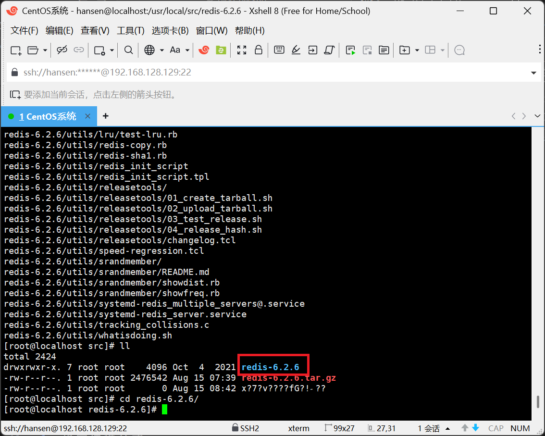545x436 pixels.
Task: Close the CentOS系统 tab
Action: pyautogui.click(x=87, y=116)
